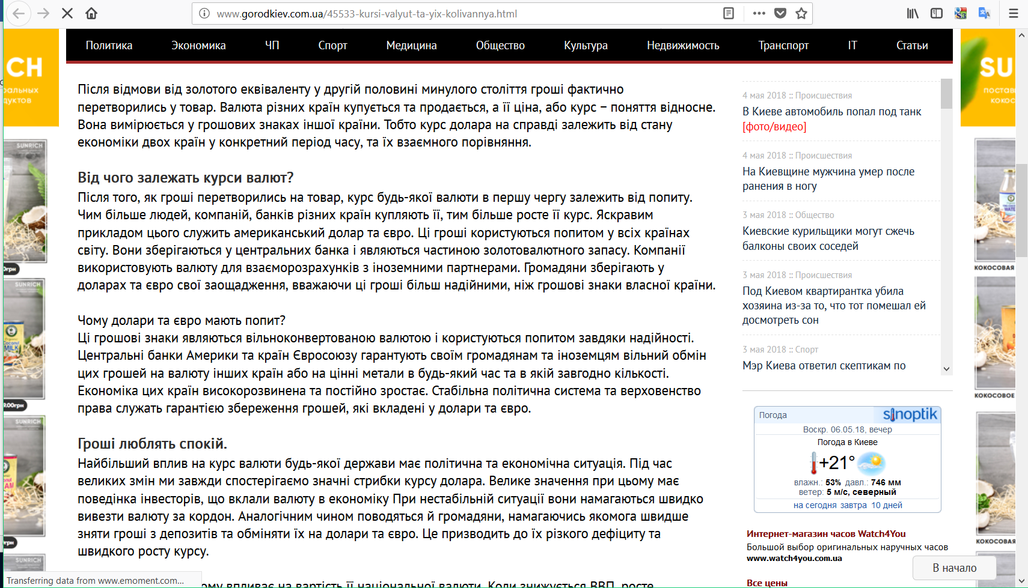This screenshot has width=1028, height=588.
Task: Open the Медицина menu item
Action: pyautogui.click(x=412, y=45)
